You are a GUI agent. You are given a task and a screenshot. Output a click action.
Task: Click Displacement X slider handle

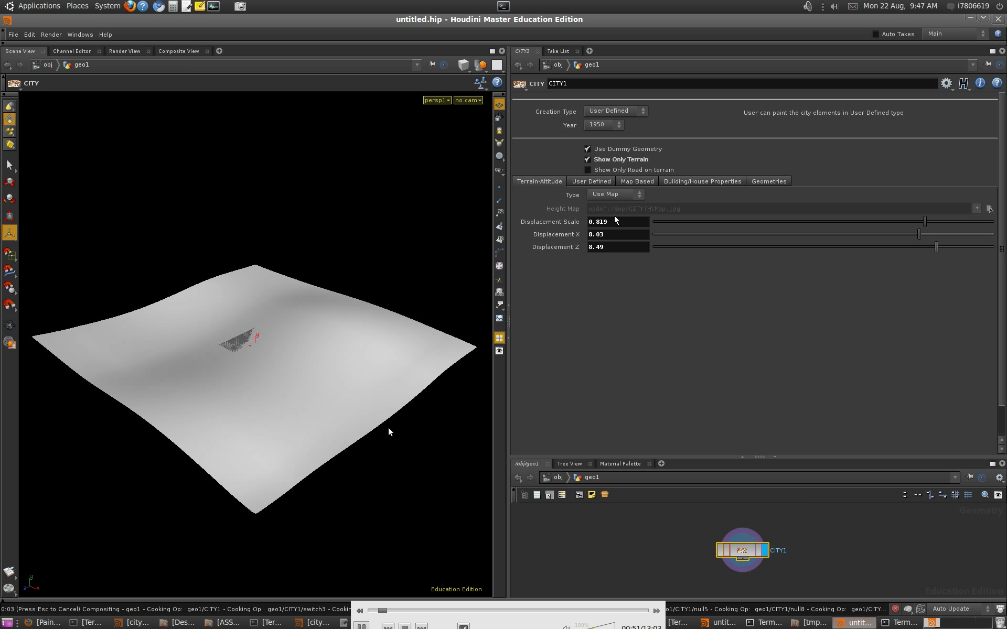coord(919,234)
